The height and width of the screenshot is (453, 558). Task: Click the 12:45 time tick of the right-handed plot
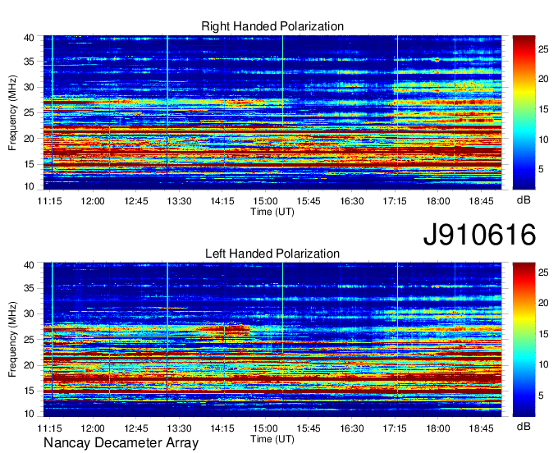pyautogui.click(x=136, y=201)
